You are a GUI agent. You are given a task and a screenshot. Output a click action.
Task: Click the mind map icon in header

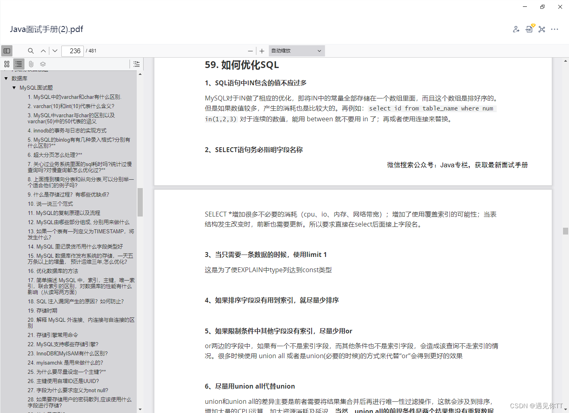point(542,29)
